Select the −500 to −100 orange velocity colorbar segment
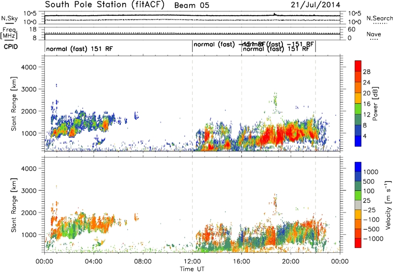Image resolution: width=393 pixels, height=272 pixels. click(358, 224)
